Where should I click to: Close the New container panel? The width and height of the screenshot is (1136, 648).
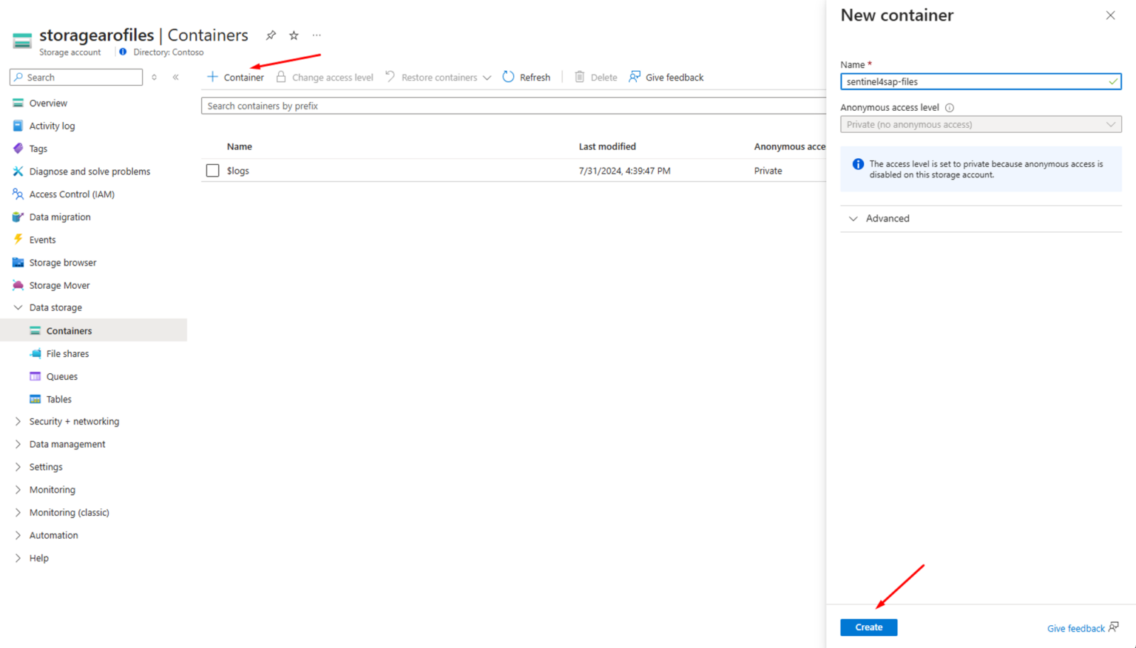(x=1110, y=16)
